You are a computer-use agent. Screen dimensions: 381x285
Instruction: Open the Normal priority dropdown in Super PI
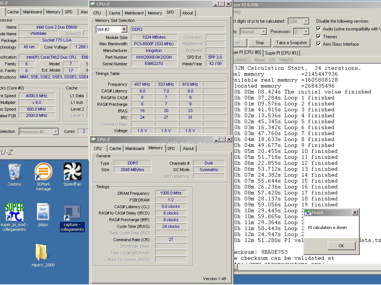point(264,32)
